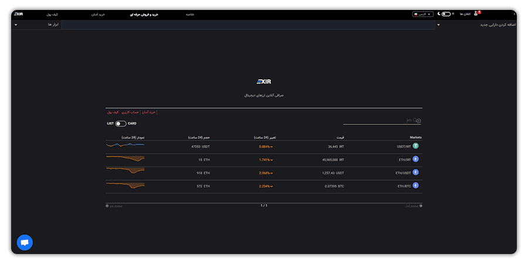The width and height of the screenshot is (528, 264).
Task: Click the نمودار (24 ساعت) column header
Action: click(133, 137)
